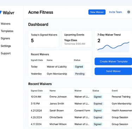132x129 pixels.
Task: Click the Sarah Brown name cell
Action: [x=57, y=110]
